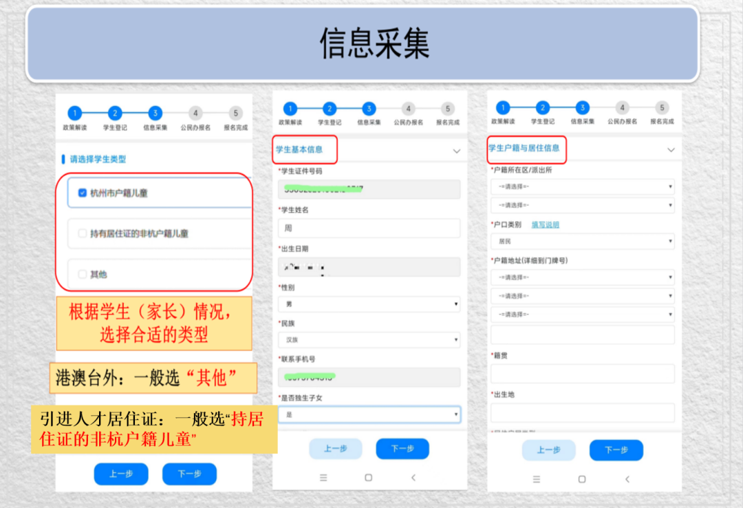Click step 1 circle in middle phone
743x508 pixels.
pyautogui.click(x=290, y=109)
